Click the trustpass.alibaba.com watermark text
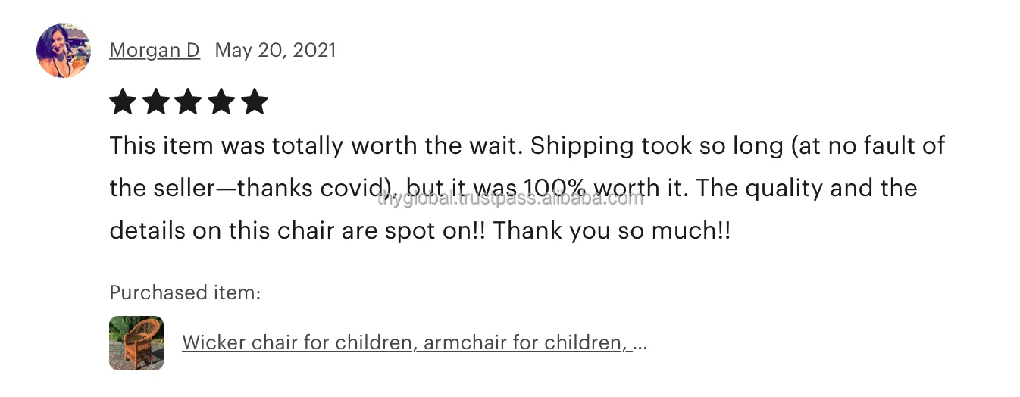 click(x=510, y=198)
